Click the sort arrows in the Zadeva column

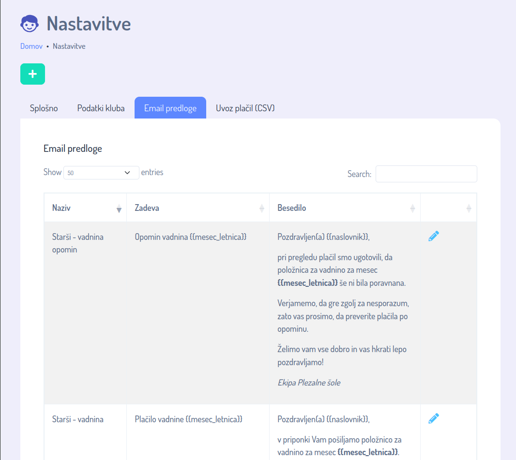[x=262, y=208]
